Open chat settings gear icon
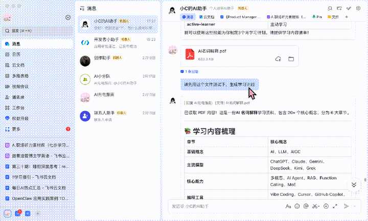Viewport: 368px width, 221px height. click(x=358, y=9)
